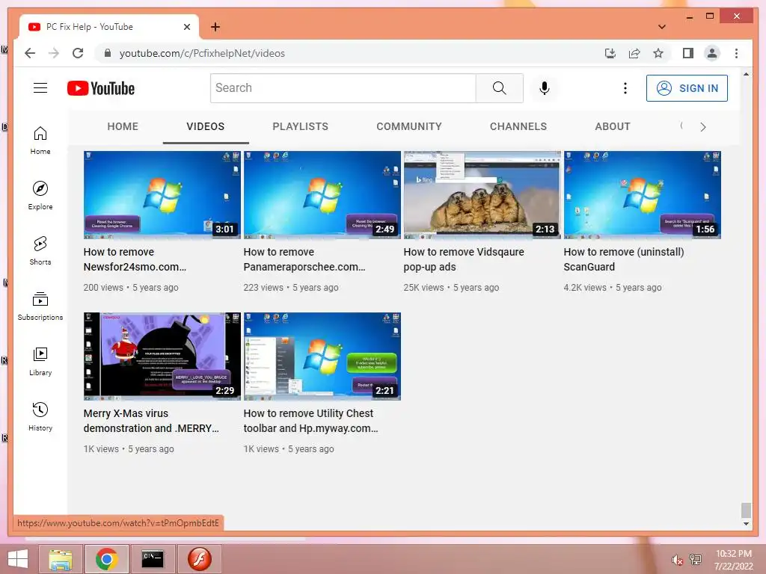Open Newsfor24smo.com video thumbnail
The image size is (766, 574).
coord(162,195)
